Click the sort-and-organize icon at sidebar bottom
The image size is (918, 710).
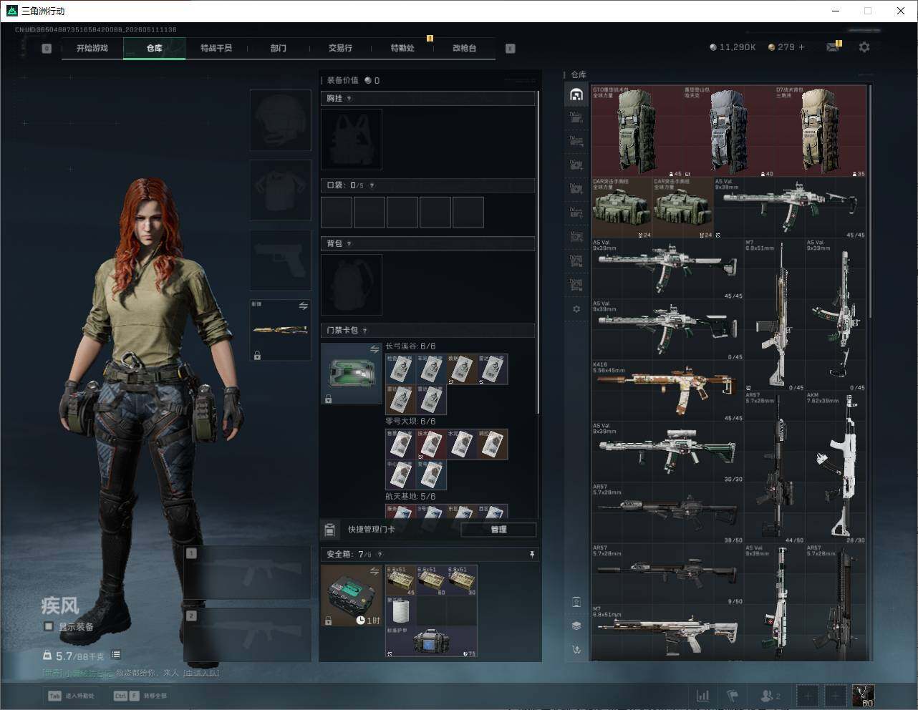[576, 650]
